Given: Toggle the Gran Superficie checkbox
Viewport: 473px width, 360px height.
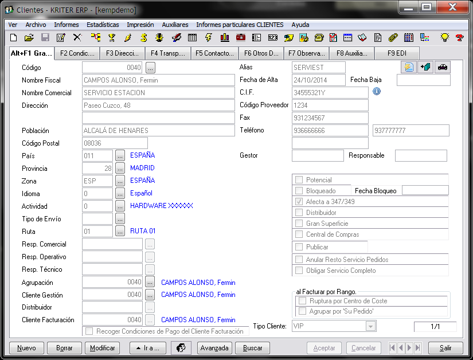Looking at the screenshot, I should point(299,223).
